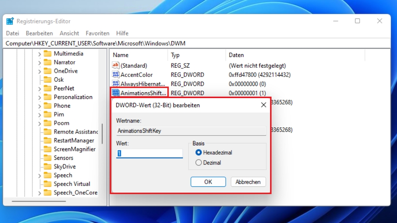Expand the Phone tree node
Screen dimensions: 397x223
tap(39, 106)
